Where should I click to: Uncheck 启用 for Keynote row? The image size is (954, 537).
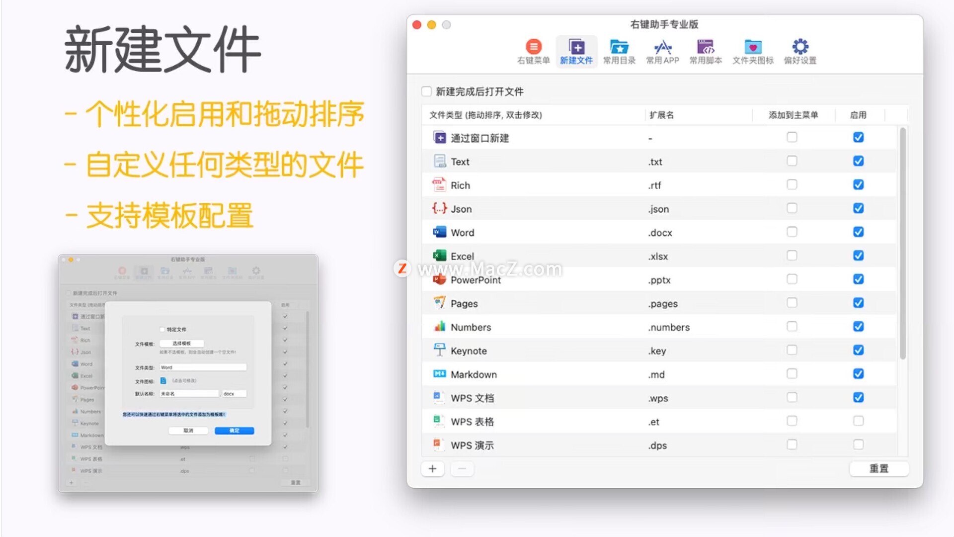point(858,350)
